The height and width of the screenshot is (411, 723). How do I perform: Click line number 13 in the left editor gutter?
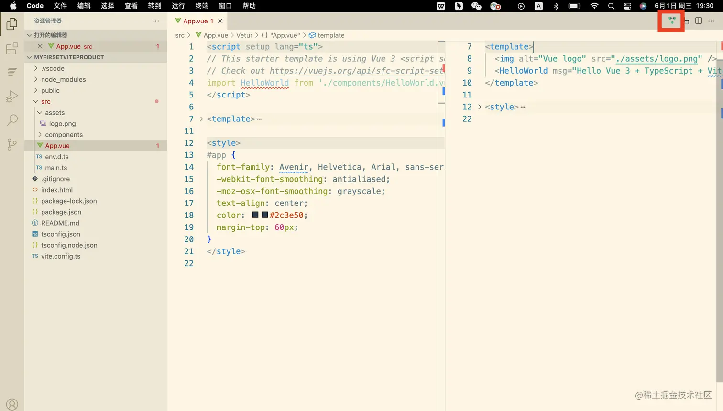tap(189, 155)
